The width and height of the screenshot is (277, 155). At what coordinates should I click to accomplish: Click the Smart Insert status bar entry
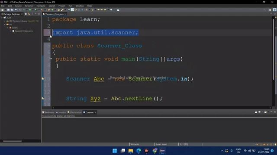click(161, 144)
